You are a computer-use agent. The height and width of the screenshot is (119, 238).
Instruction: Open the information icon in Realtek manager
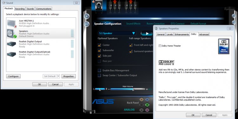point(87,24)
